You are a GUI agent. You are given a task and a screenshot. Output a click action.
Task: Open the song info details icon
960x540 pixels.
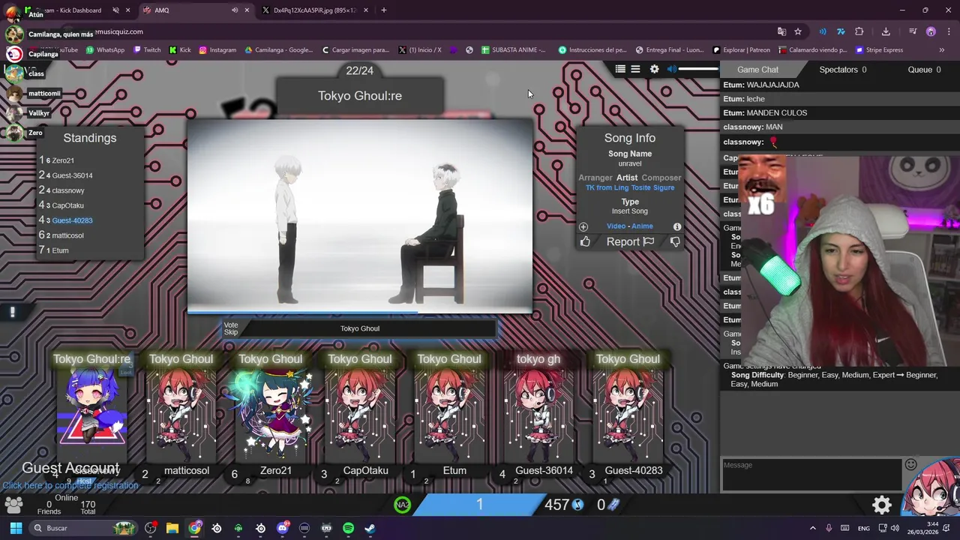(x=677, y=226)
